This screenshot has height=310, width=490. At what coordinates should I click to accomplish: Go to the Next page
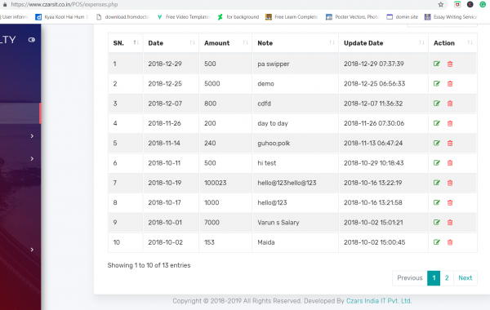click(x=465, y=278)
